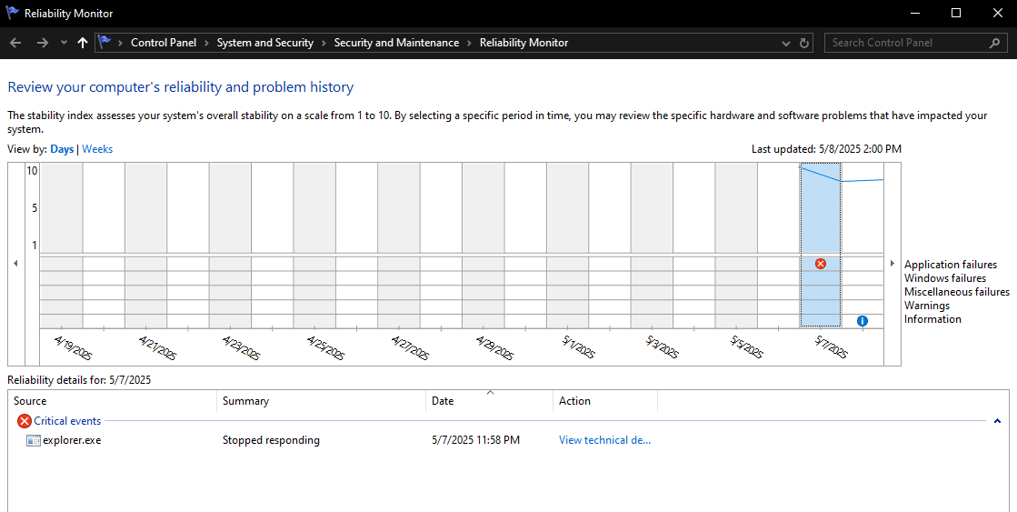Screen dimensions: 1017x512
Task: Click the Critical events group header
Action: click(67, 421)
